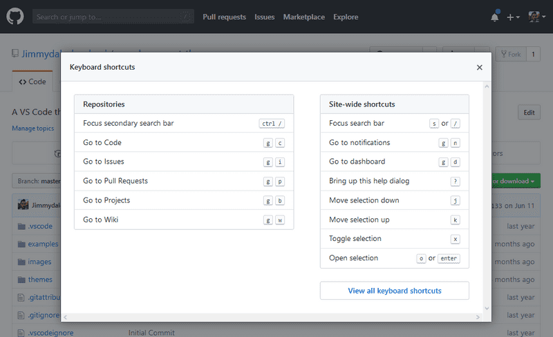Click the Initial Commit message
The width and height of the screenshot is (553, 337).
point(151,333)
